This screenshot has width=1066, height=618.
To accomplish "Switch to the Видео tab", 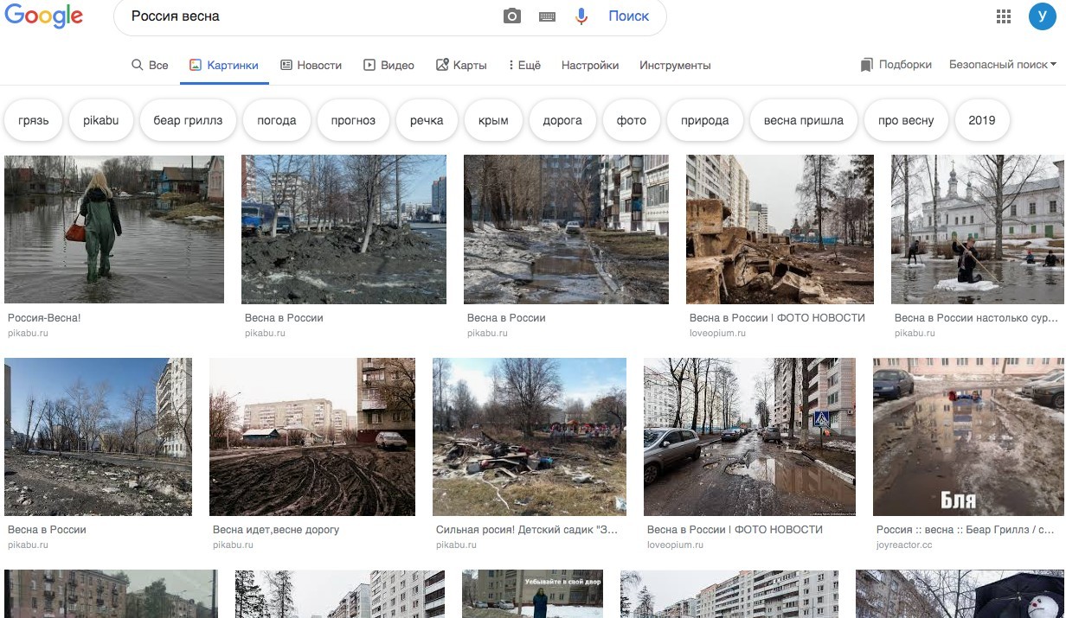I will coord(389,65).
